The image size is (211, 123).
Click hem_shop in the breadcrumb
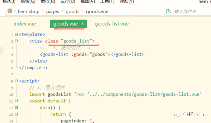(x=29, y=12)
